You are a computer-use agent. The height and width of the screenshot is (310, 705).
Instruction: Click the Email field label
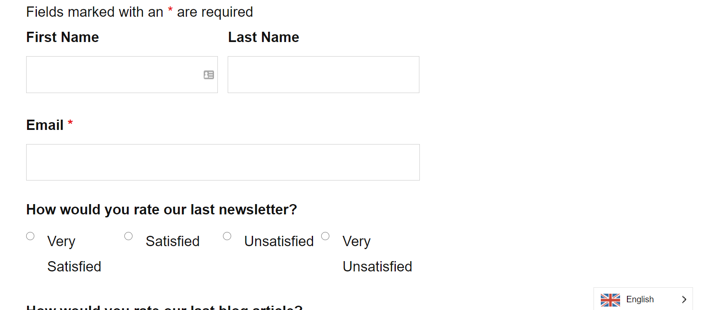tap(45, 125)
